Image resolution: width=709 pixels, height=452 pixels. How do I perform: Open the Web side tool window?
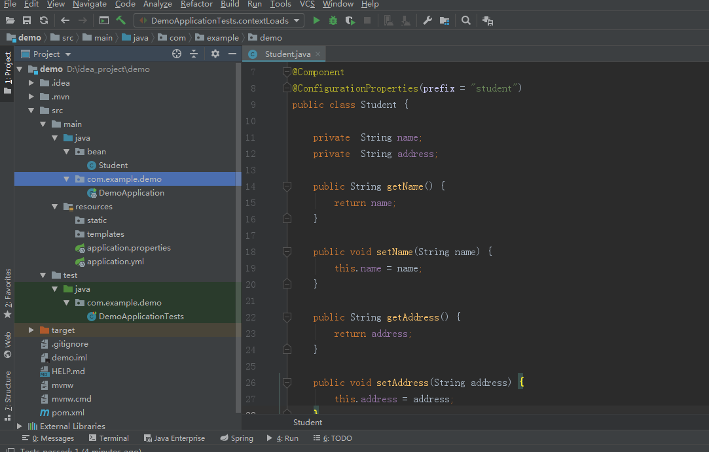pyautogui.click(x=7, y=345)
